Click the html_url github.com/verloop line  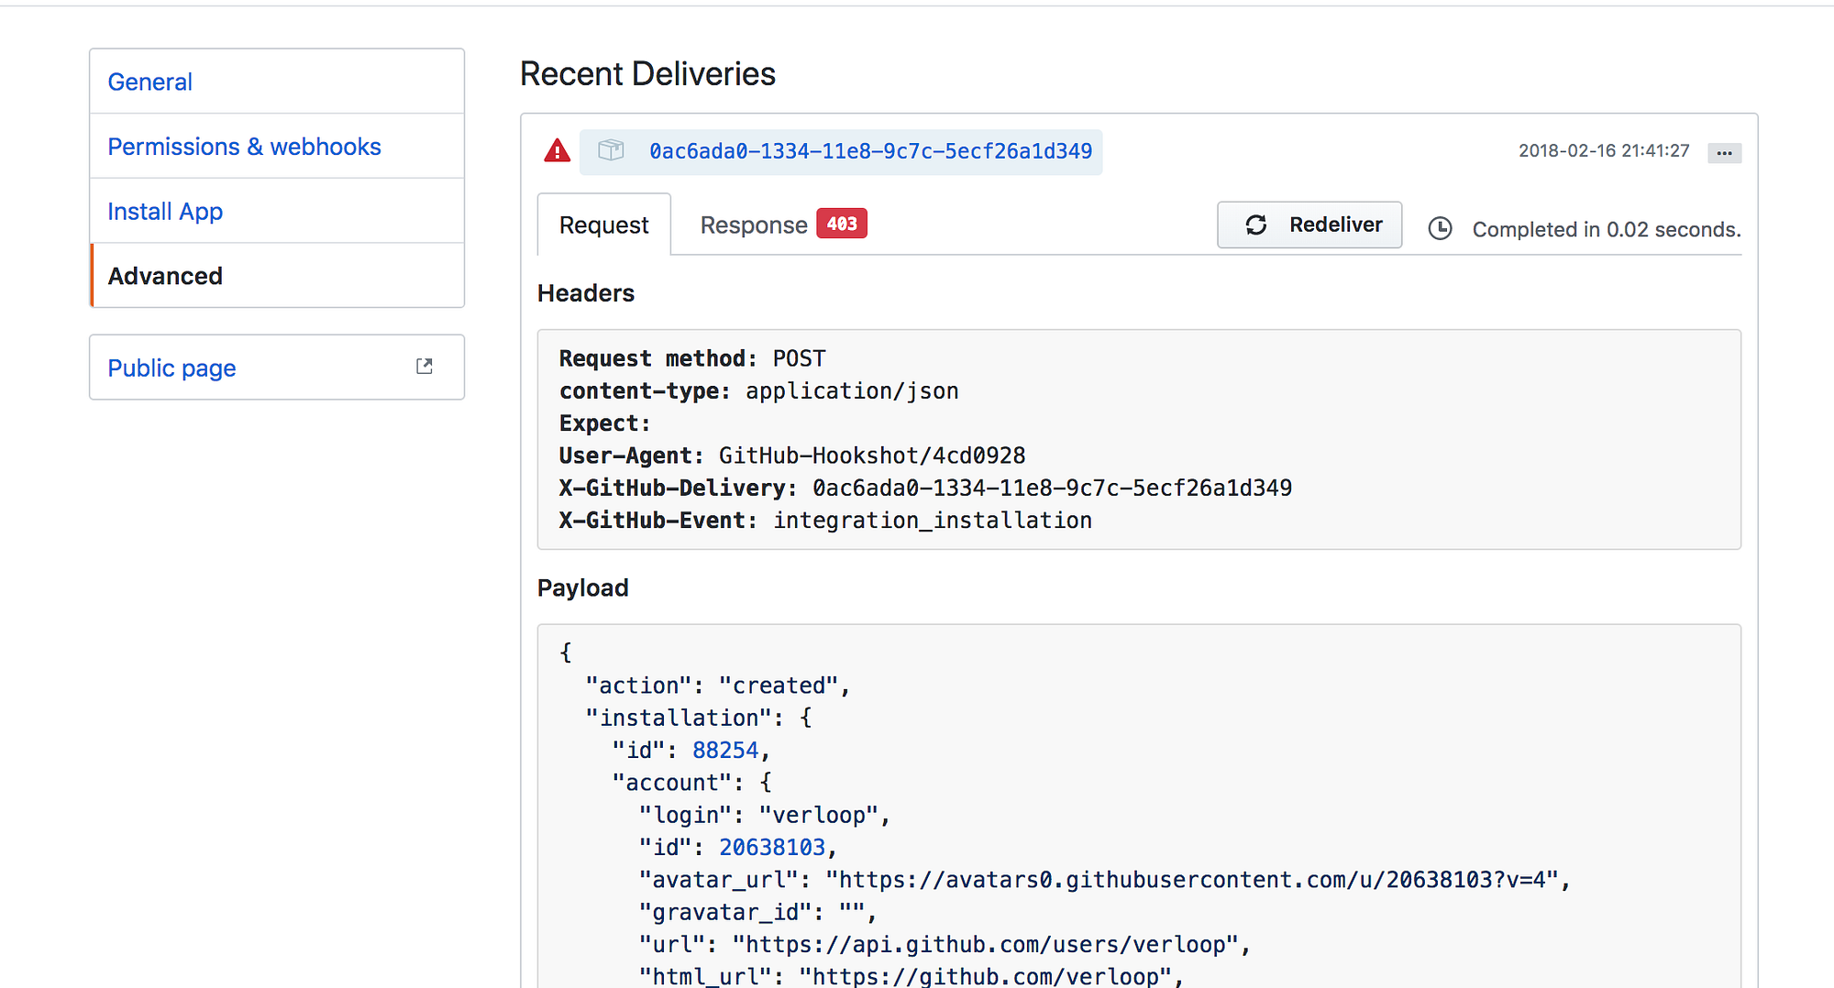(911, 976)
